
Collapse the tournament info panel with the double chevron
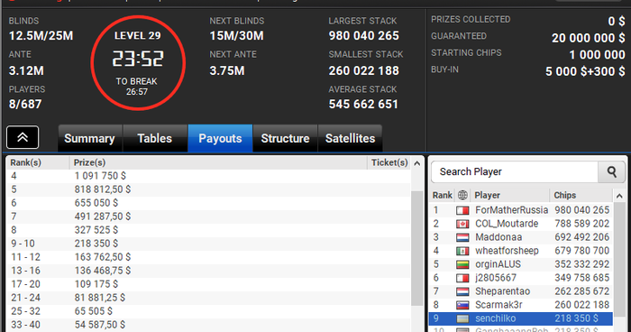(23, 137)
